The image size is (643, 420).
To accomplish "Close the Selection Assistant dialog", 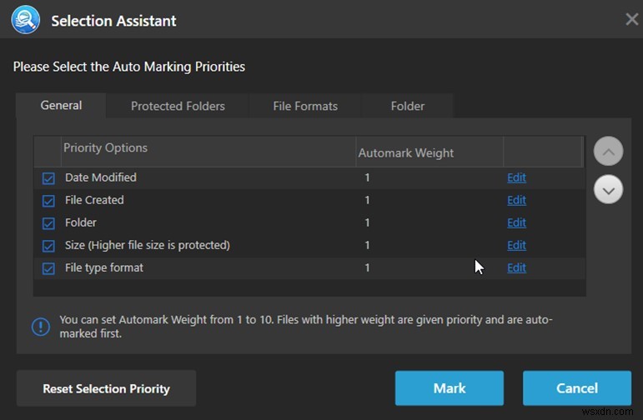I will (631, 19).
